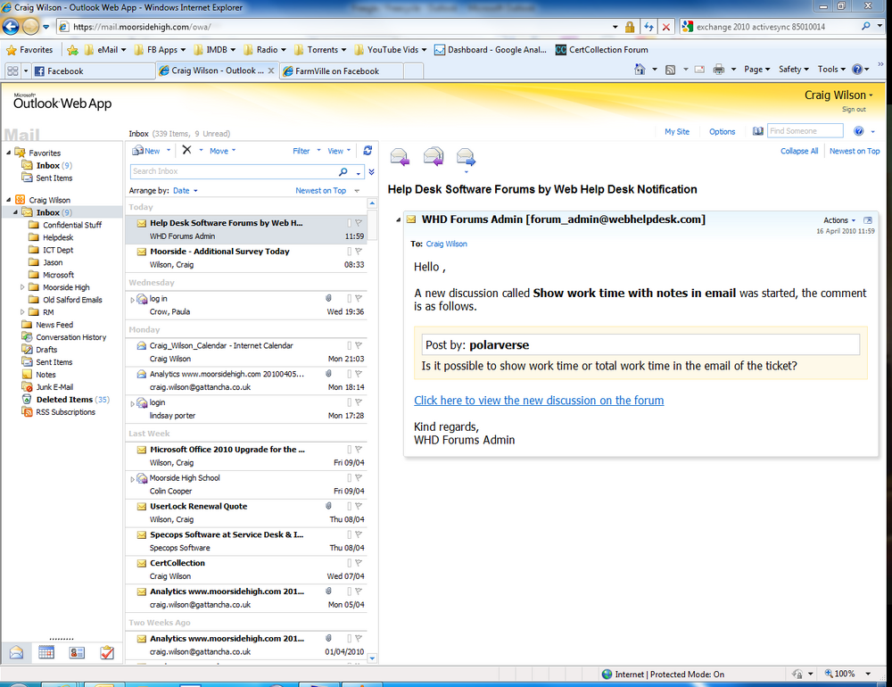The height and width of the screenshot is (687, 892).
Task: Click the security lock icon in address bar
Action: (630, 26)
